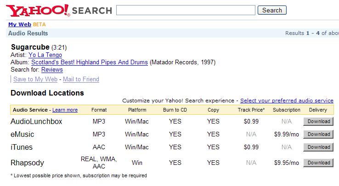
Task: Click the Burn to CD column header
Action: 175,110
